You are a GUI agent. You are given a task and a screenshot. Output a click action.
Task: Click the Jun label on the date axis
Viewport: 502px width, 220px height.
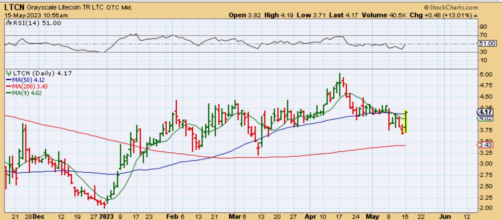(445, 216)
